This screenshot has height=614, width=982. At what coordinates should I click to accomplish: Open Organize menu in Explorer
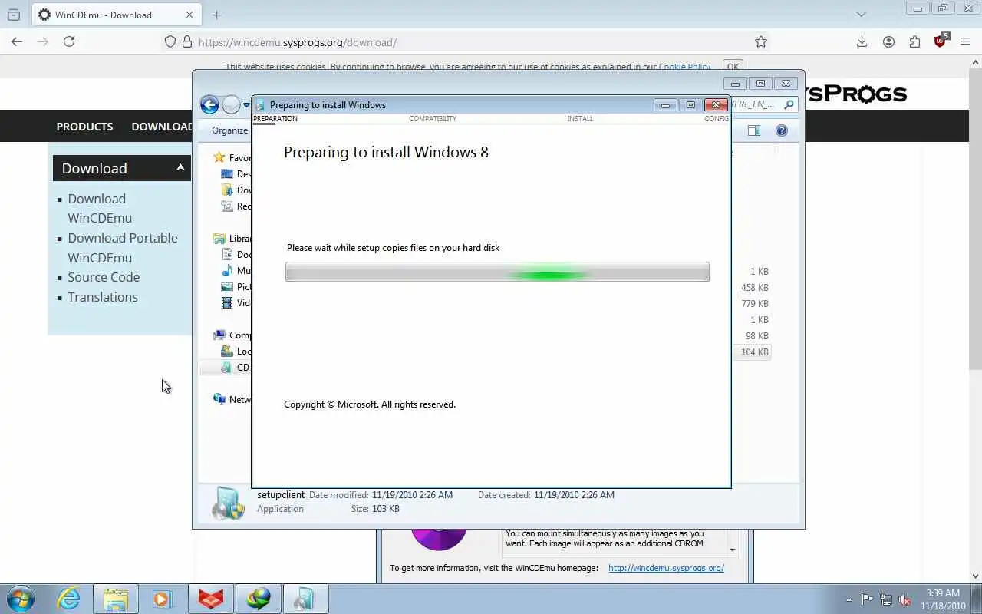[x=230, y=130]
